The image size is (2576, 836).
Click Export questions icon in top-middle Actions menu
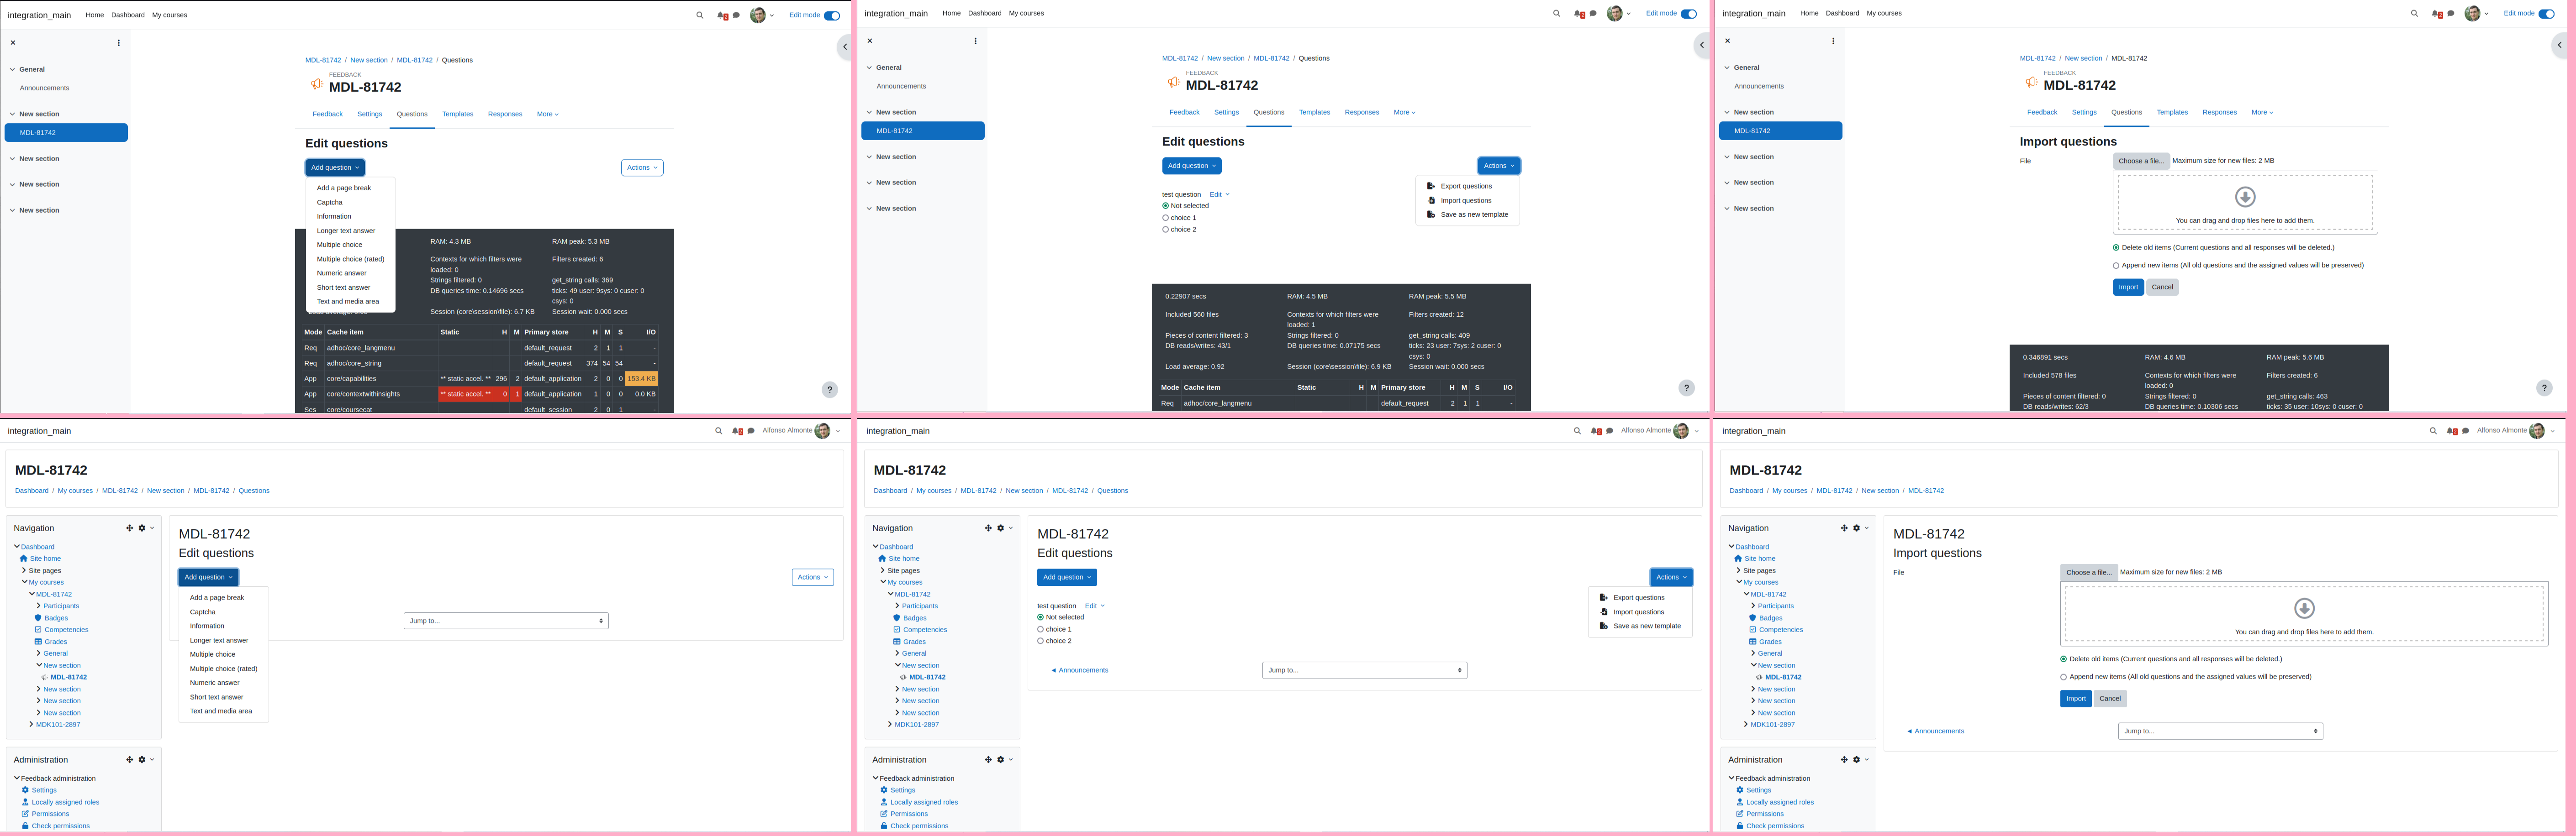point(1431,186)
